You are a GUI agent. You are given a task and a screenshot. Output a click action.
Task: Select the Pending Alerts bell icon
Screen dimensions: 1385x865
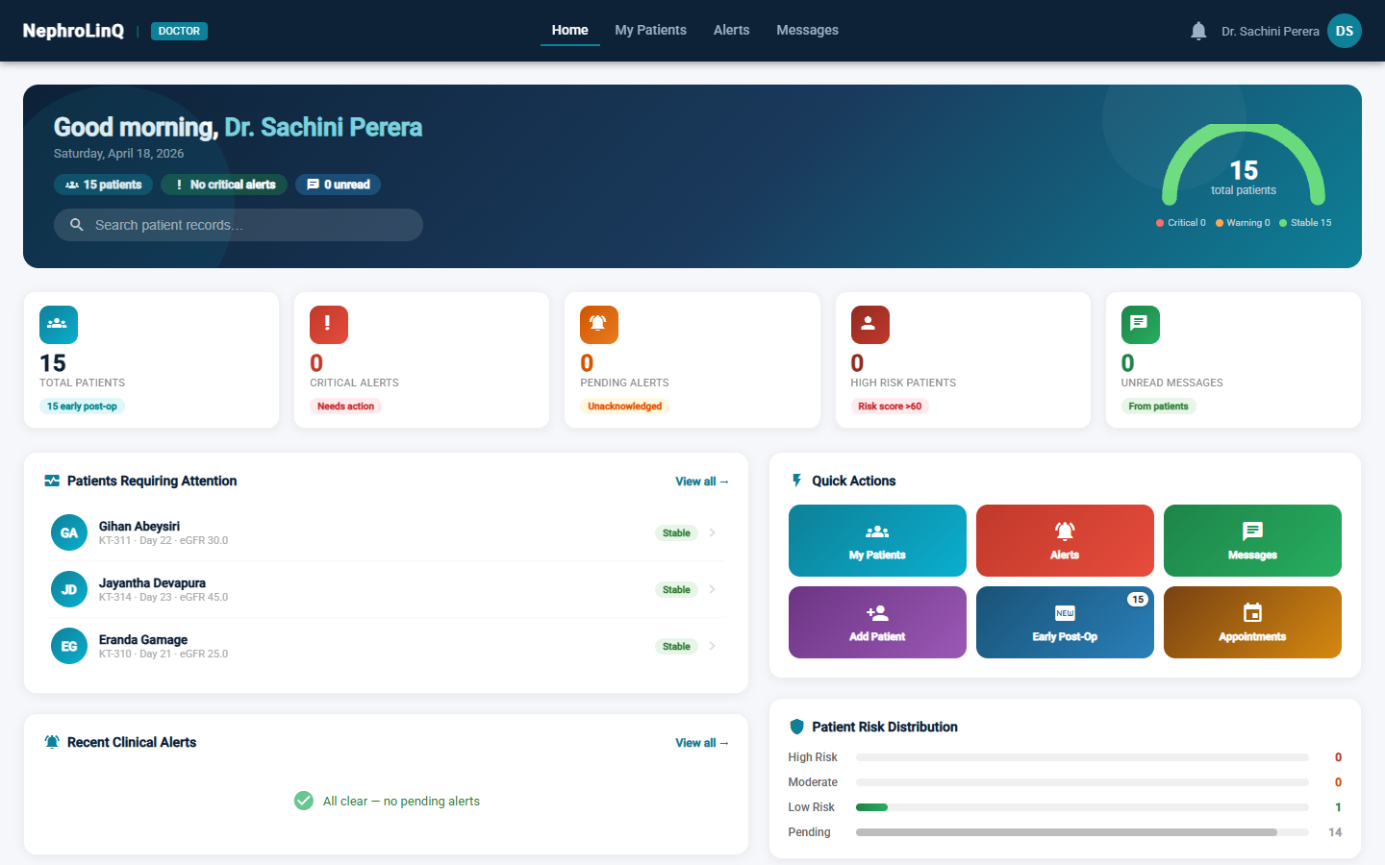[x=598, y=324]
